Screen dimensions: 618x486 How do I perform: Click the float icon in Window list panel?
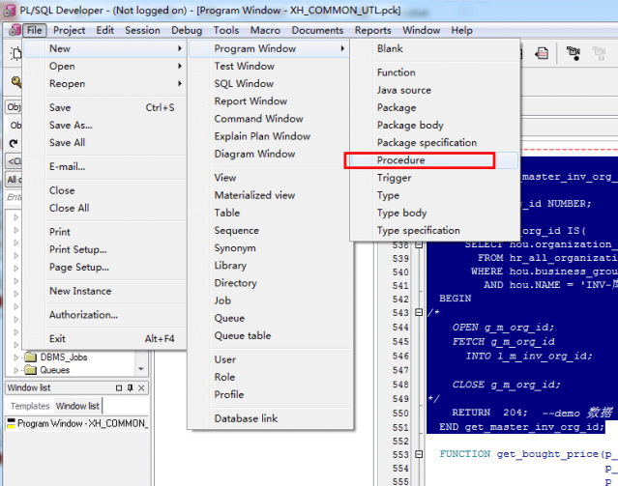pos(119,388)
